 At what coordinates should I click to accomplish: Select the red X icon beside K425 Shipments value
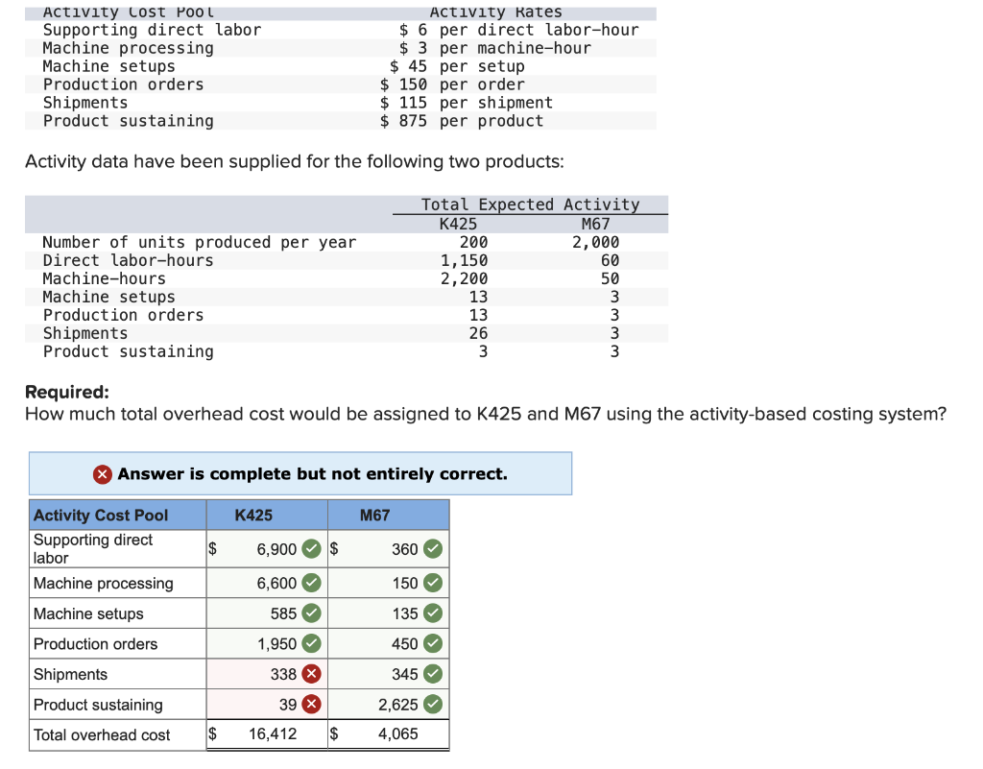pos(311,674)
